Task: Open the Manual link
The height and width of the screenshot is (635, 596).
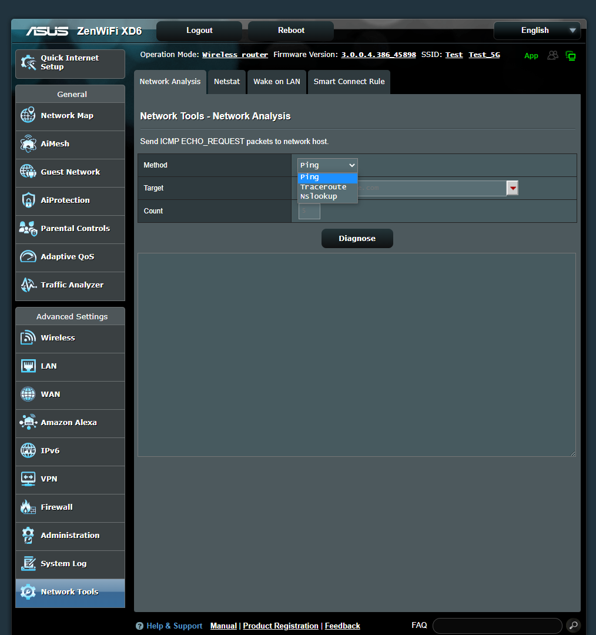Action: [223, 626]
